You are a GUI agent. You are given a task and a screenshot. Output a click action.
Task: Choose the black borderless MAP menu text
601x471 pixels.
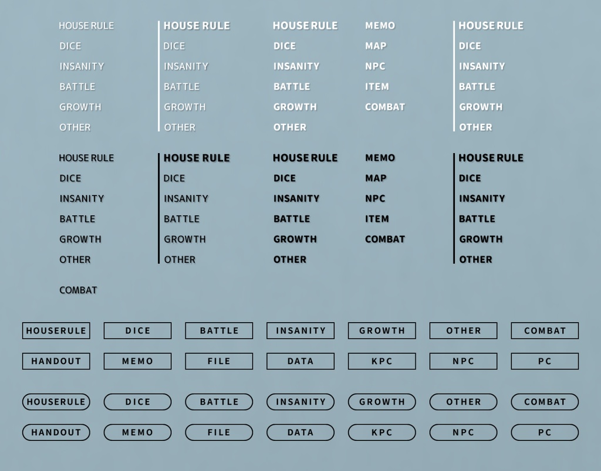coord(376,178)
